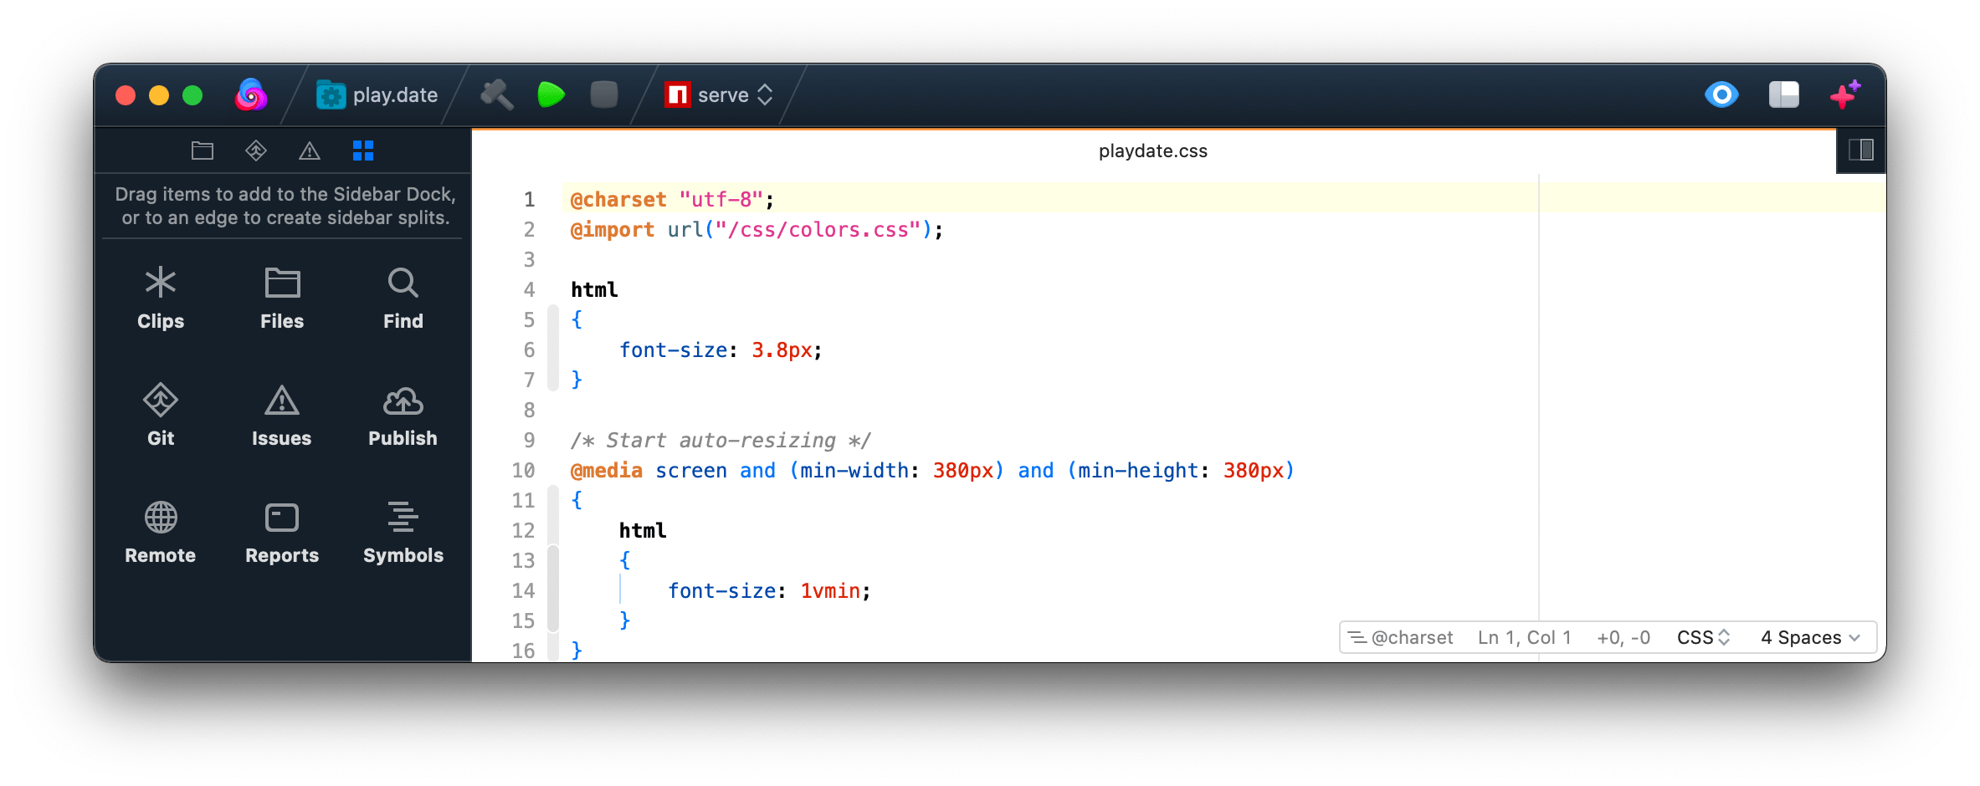Open the Find sidebar
Viewport: 1980px width, 786px height.
(x=403, y=299)
